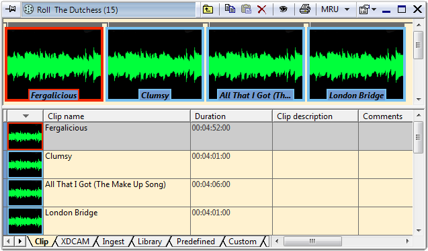Image resolution: width=428 pixels, height=251 pixels.
Task: Click the printer icon
Action: tap(305, 9)
